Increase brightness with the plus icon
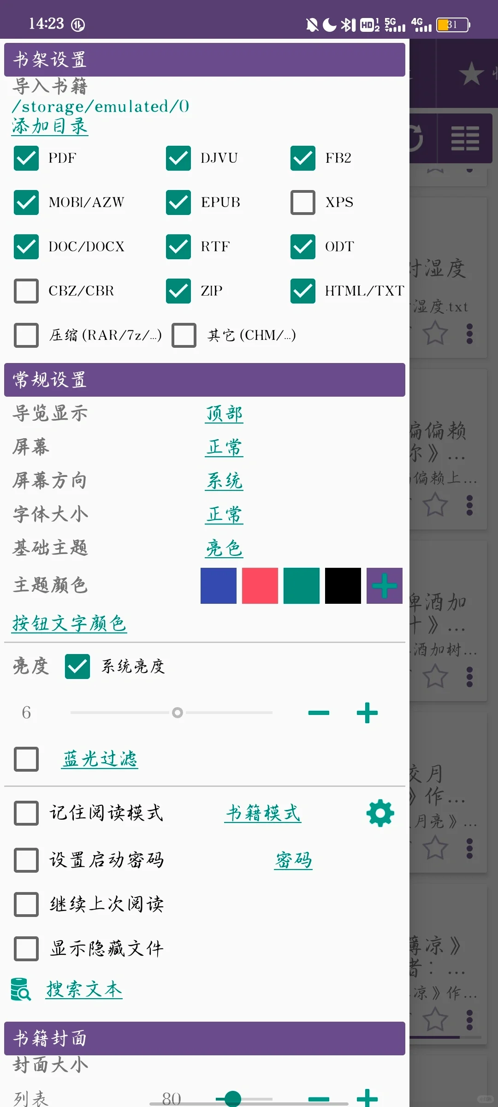498x1107 pixels. 368,713
